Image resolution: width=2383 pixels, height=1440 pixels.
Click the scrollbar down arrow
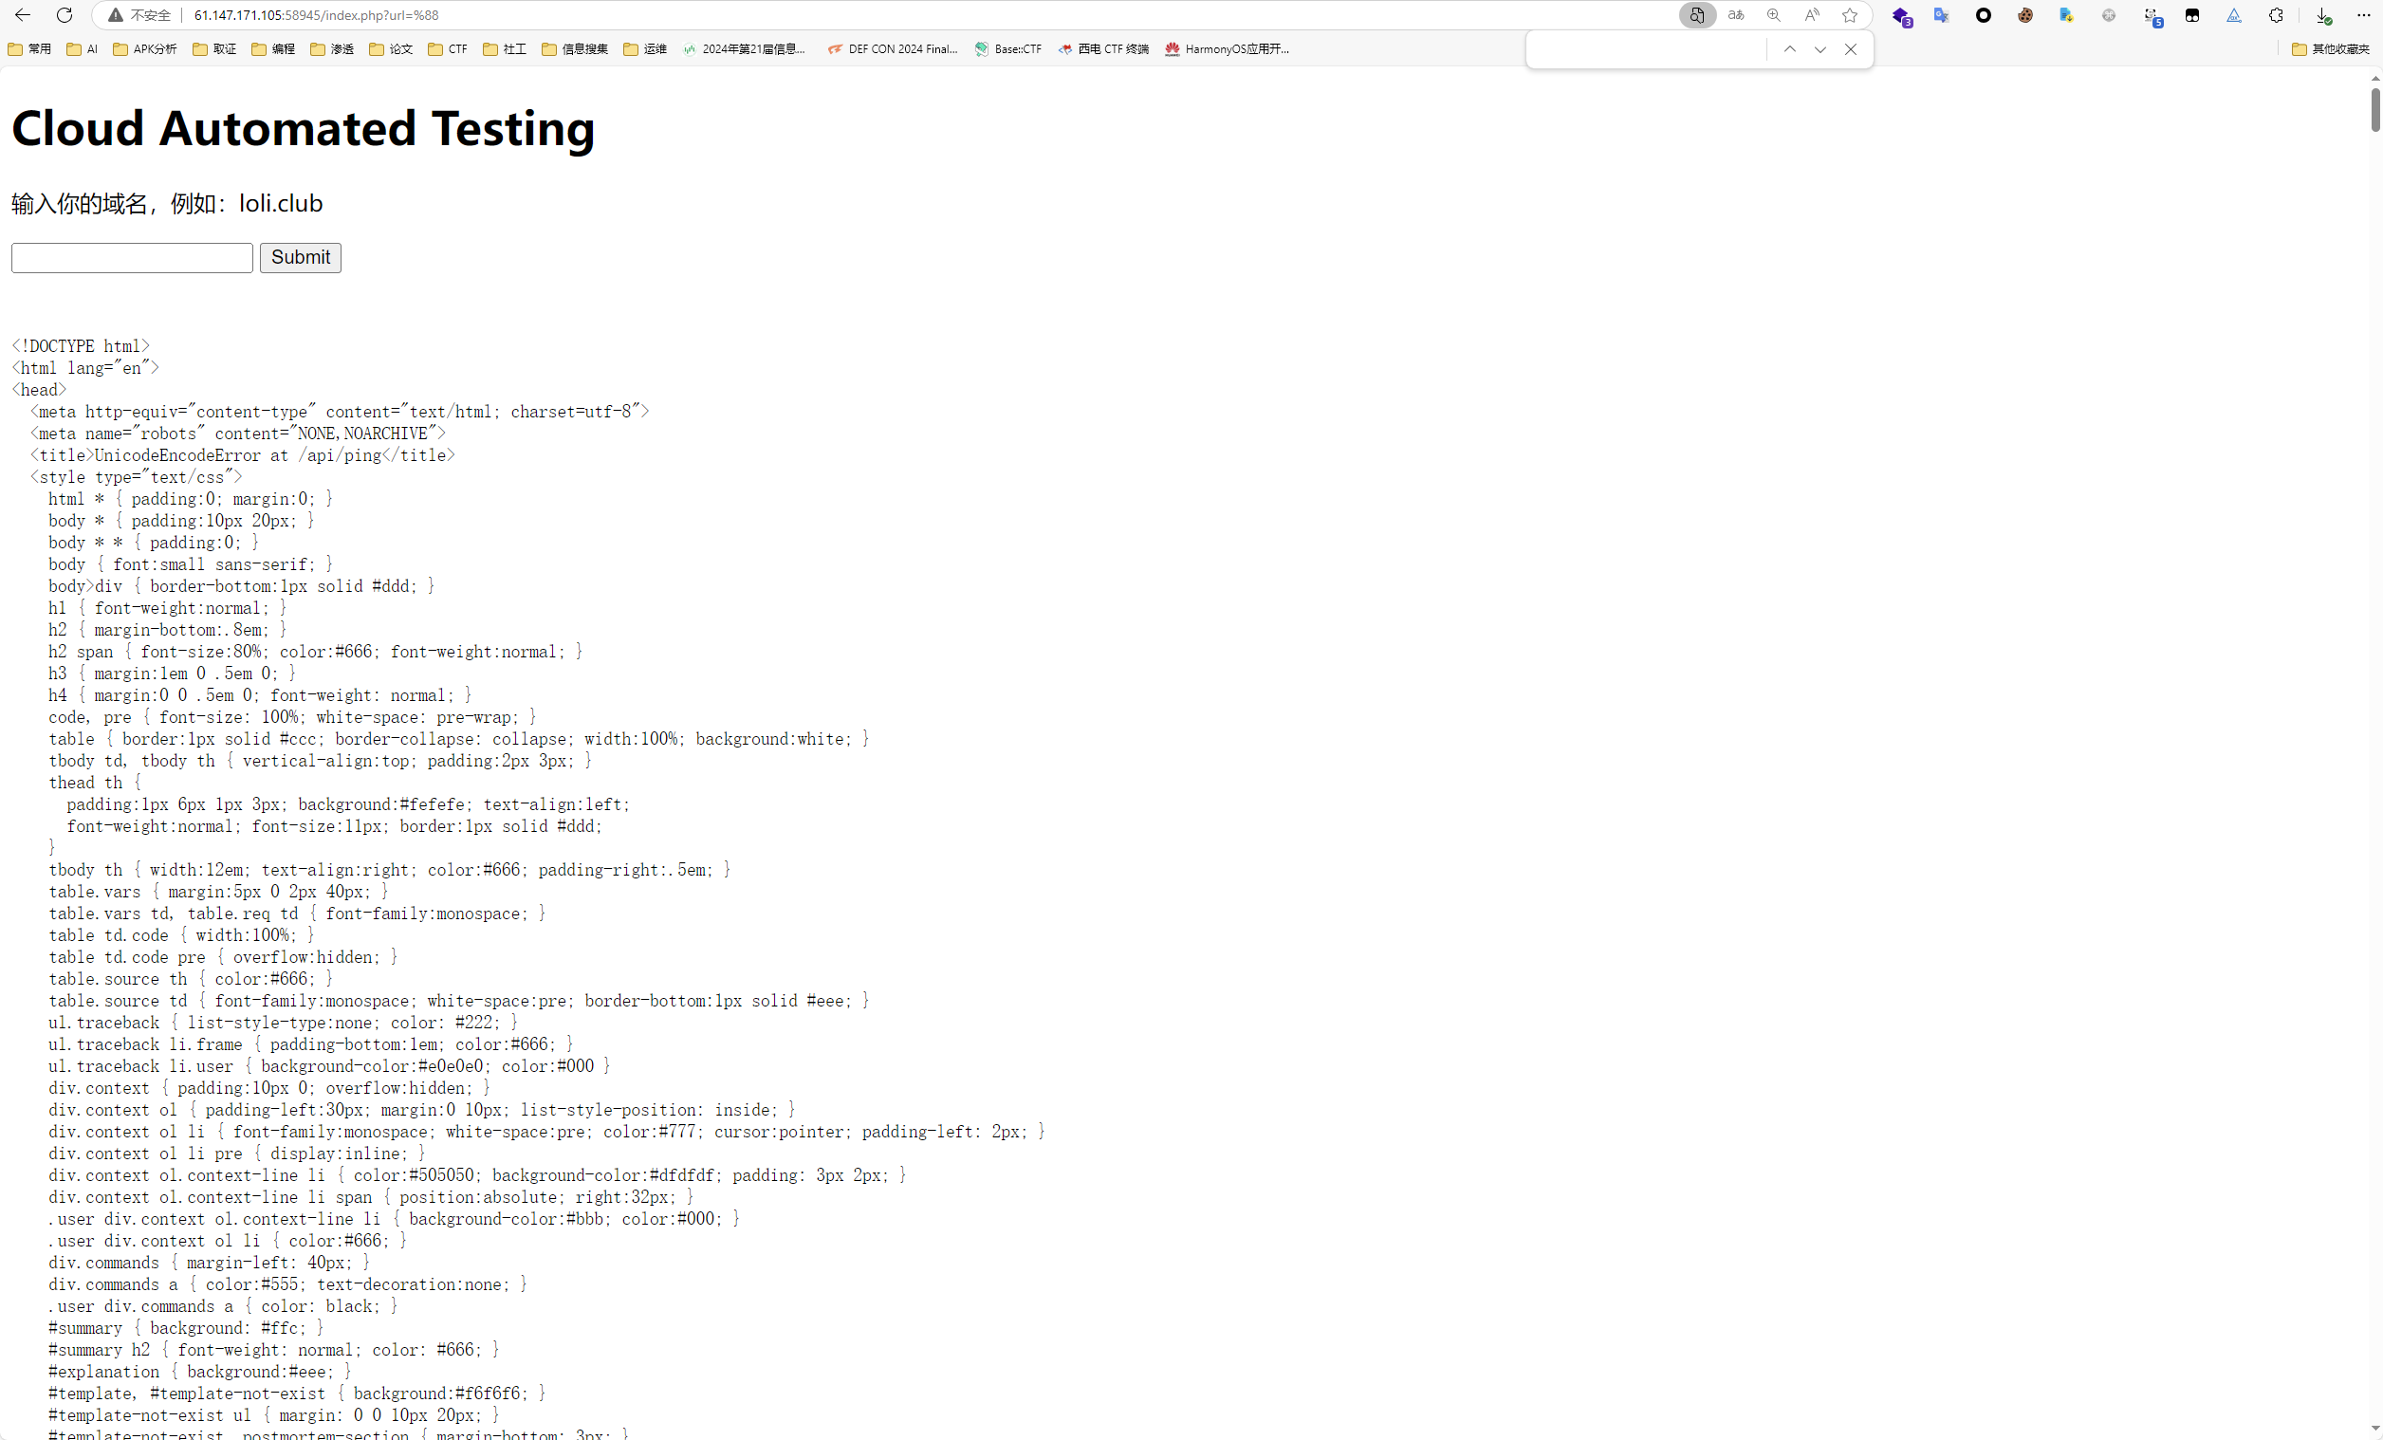click(2374, 1429)
